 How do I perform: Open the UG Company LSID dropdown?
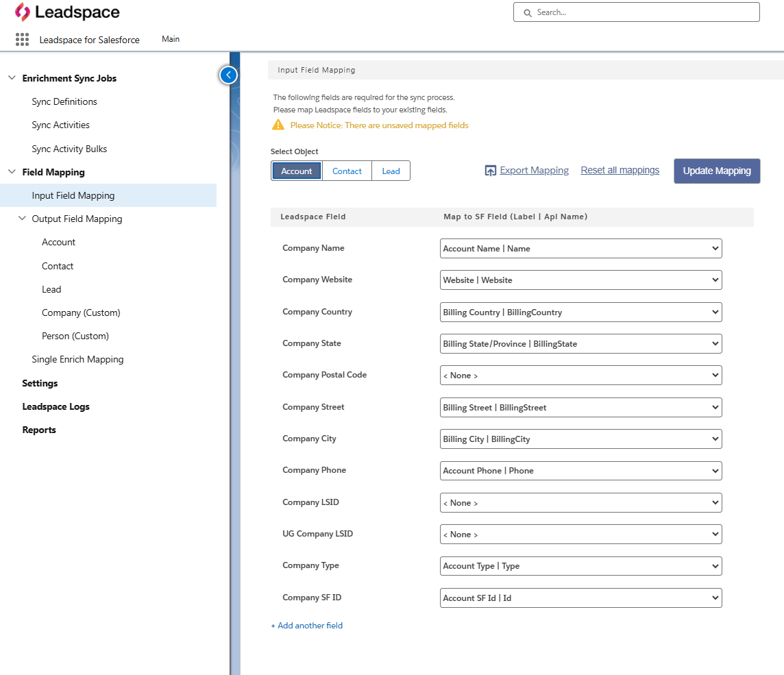click(581, 534)
